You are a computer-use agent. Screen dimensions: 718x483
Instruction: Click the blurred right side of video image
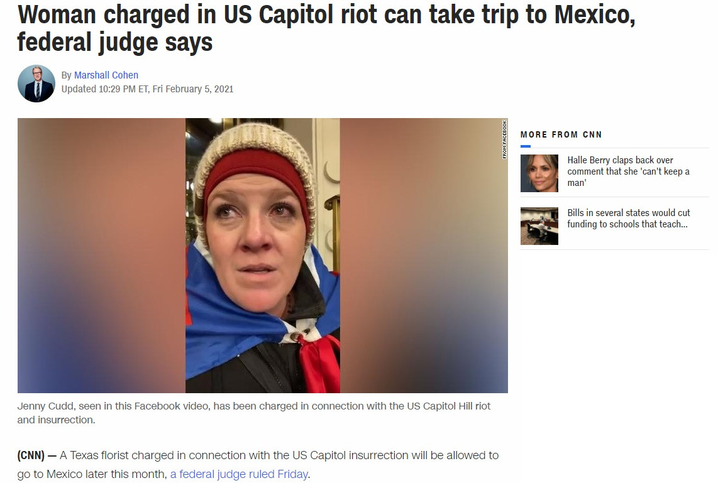pos(424,255)
